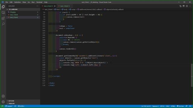Click CRLF end of line selector
The image size is (193, 108).
168,106
